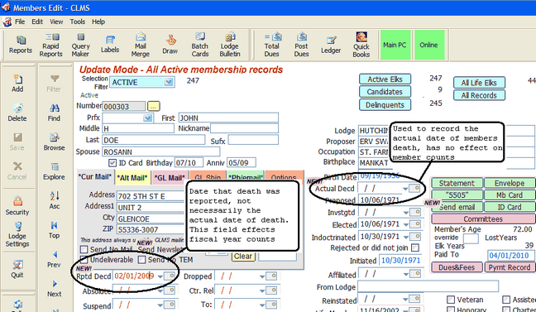
Task: Open Quick Books from toolbar
Action: tap(361, 45)
